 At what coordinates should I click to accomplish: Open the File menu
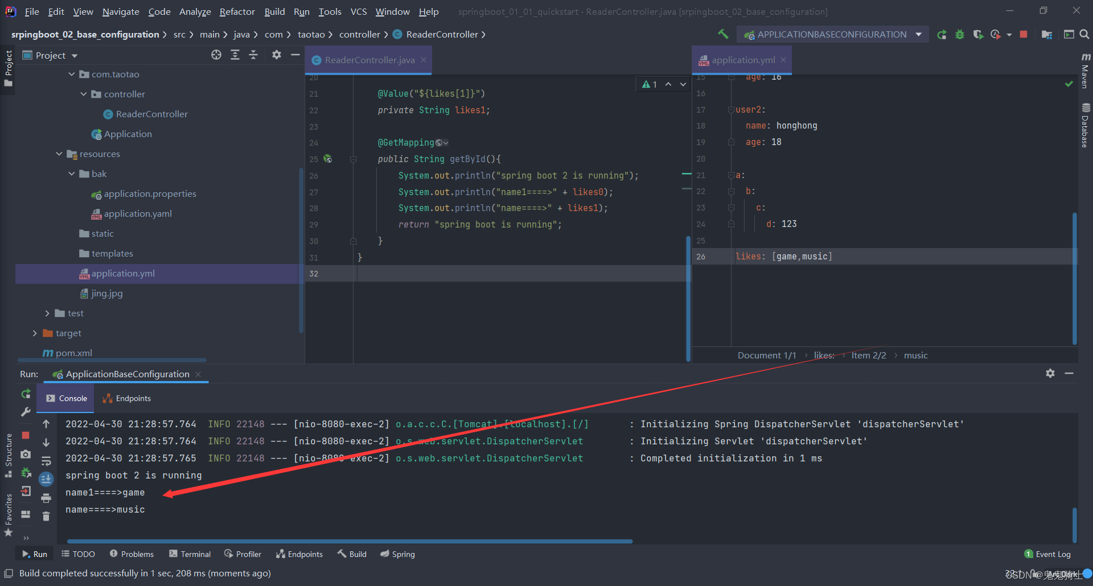[x=32, y=11]
